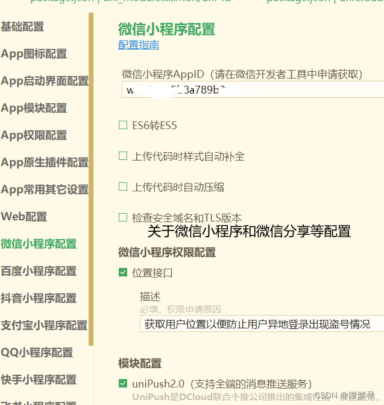Viewport: 384px width, 405px height.
Task: Open App模块配置 section
Action: [x=34, y=108]
